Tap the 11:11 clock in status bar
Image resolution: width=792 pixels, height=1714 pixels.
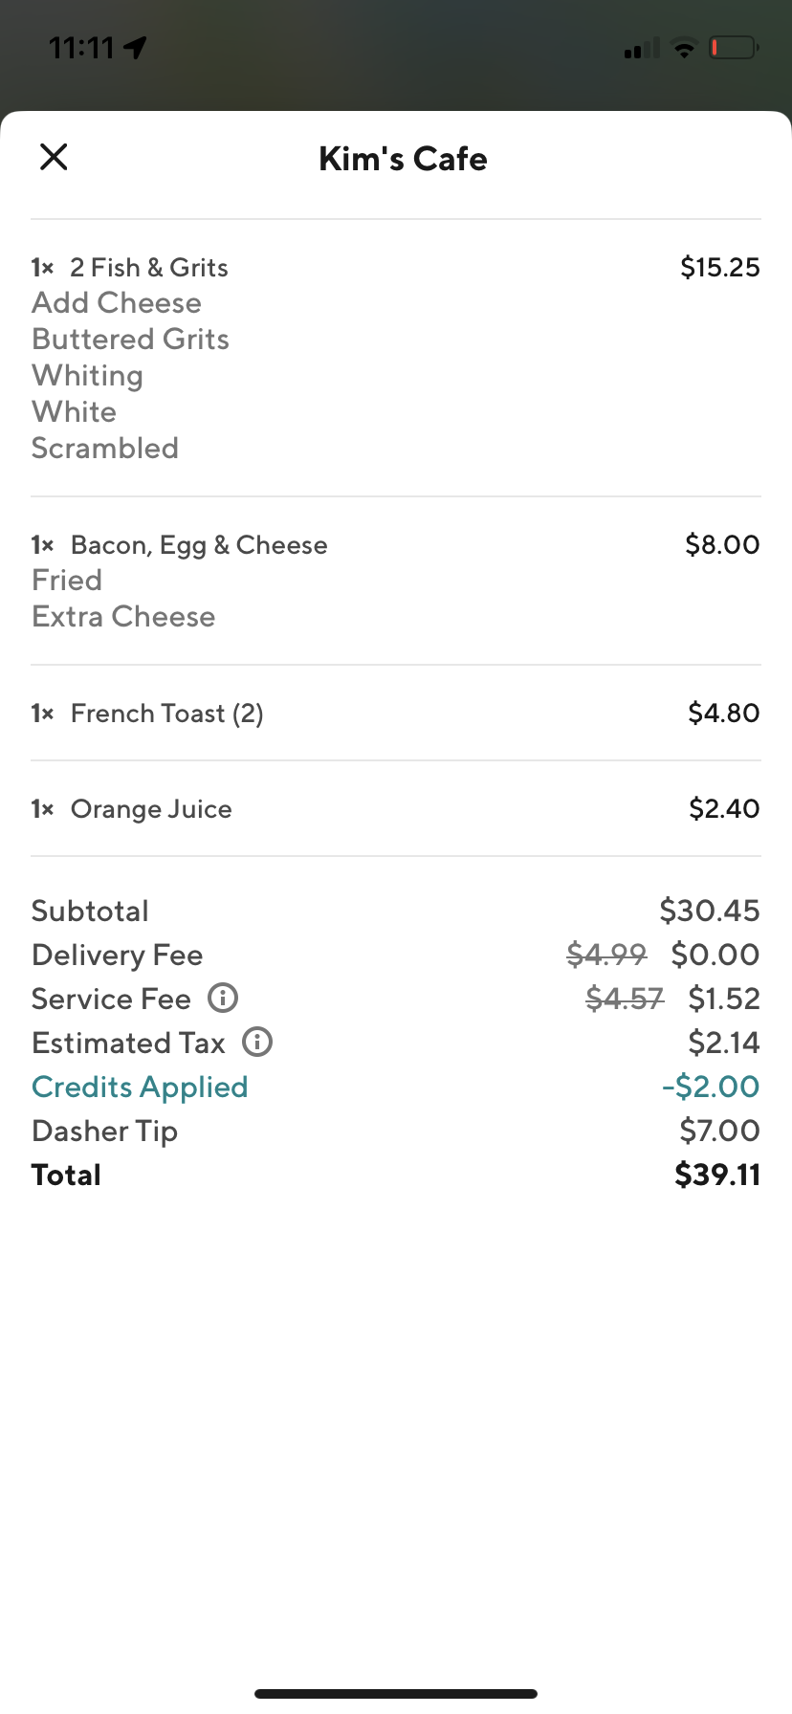(81, 47)
